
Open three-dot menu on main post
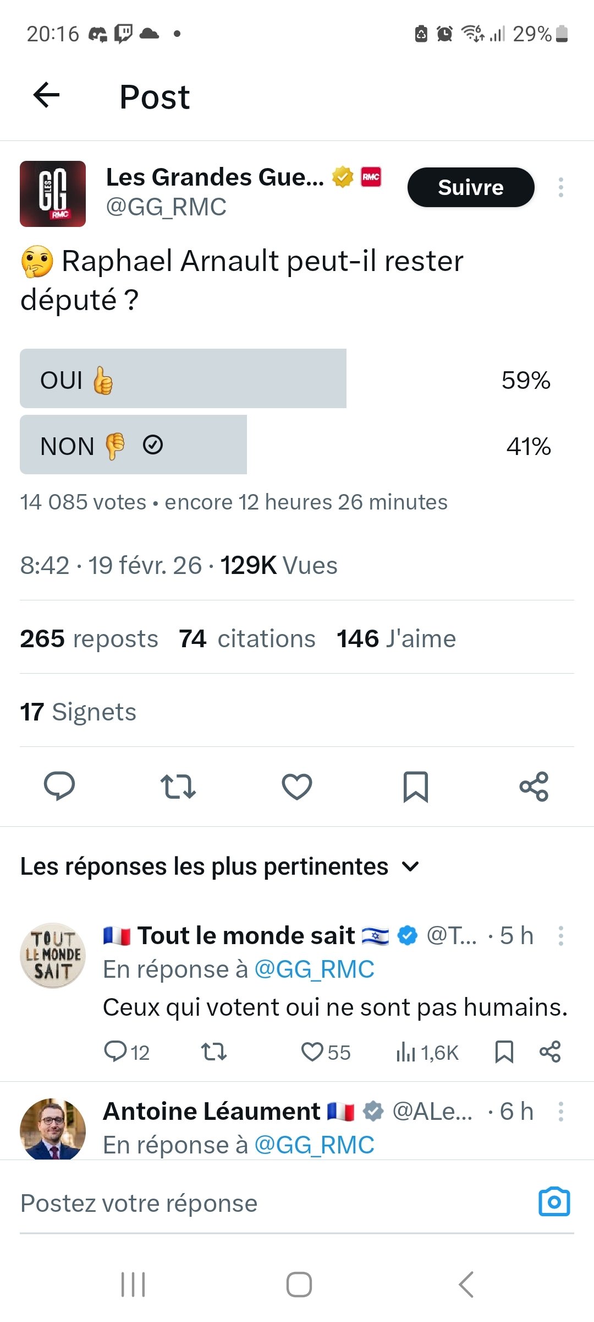pyautogui.click(x=560, y=187)
